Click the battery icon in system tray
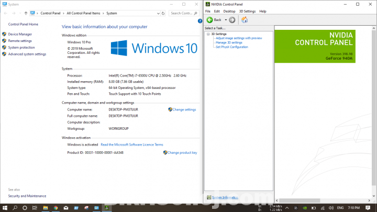Image resolution: width=377 pixels, height=212 pixels. (314, 208)
